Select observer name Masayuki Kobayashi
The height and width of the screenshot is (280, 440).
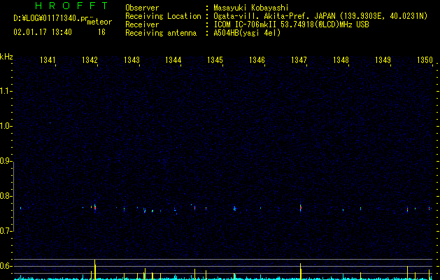(x=251, y=8)
